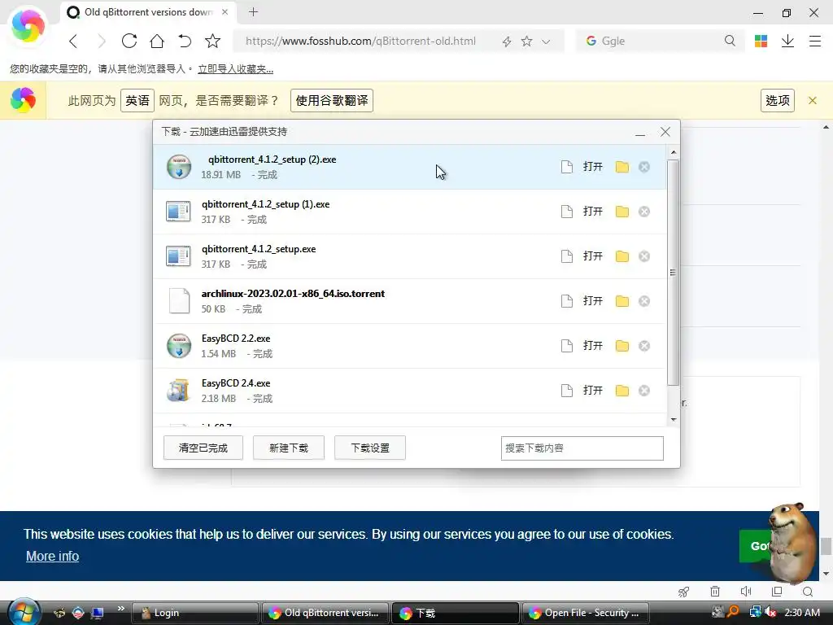Remove the archlinux torrent entry

click(644, 301)
